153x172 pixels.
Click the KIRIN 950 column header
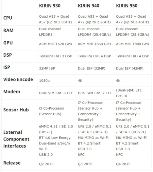pos(126,6)
